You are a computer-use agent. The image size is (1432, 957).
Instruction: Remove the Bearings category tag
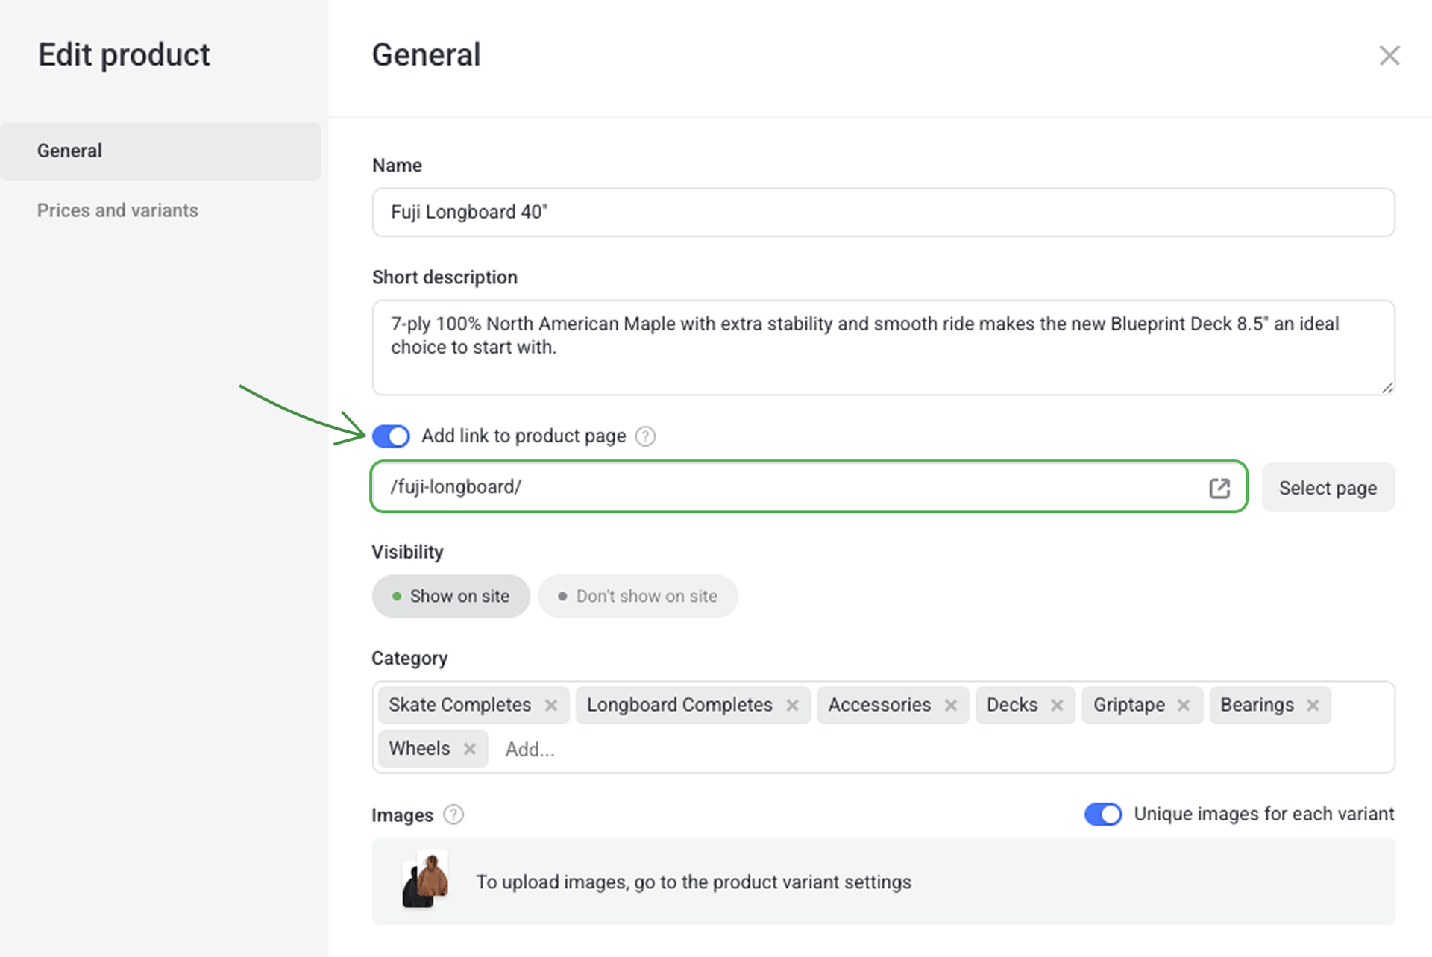click(x=1313, y=705)
